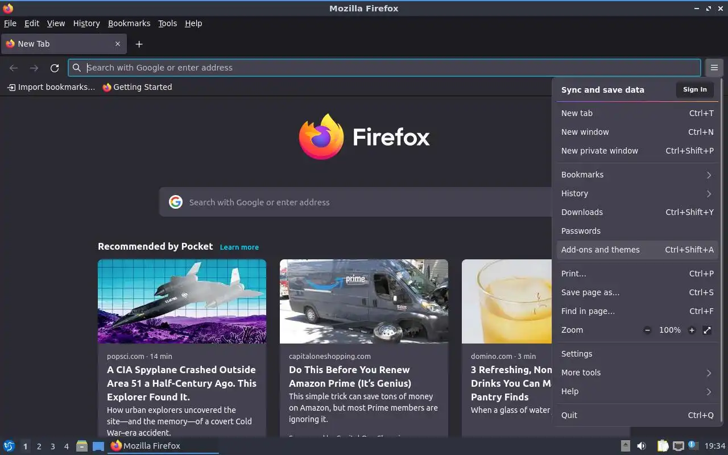Open the Amazon Prime article headline
This screenshot has width=728, height=455.
coord(350,377)
